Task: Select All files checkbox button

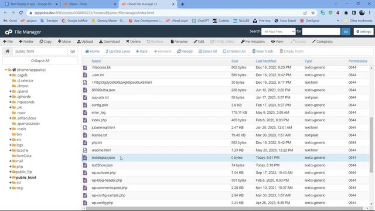Action: (x=207, y=51)
